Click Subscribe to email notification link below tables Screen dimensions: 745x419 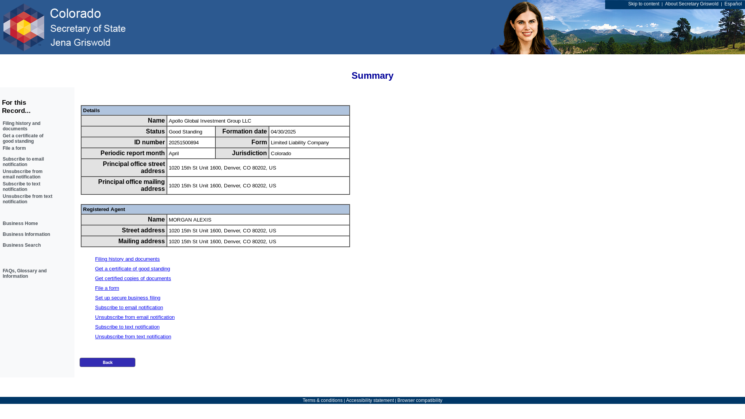[x=129, y=308]
